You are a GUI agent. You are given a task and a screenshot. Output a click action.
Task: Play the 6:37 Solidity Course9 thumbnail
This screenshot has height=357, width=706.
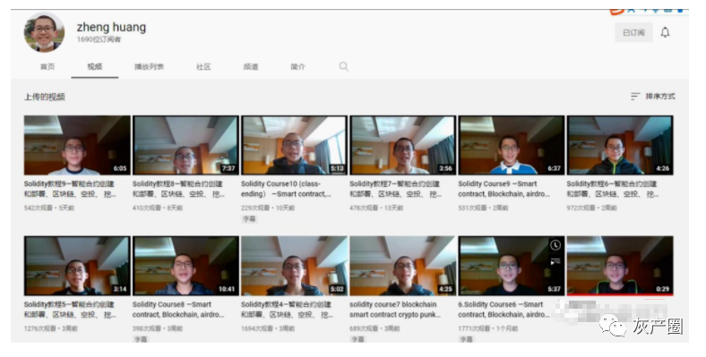click(511, 145)
